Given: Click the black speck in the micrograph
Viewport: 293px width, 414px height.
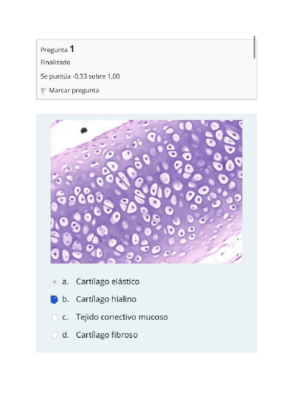Looking at the screenshot, I should point(84,130).
